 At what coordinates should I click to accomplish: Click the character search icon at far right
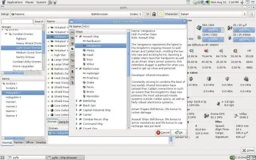[252, 14]
